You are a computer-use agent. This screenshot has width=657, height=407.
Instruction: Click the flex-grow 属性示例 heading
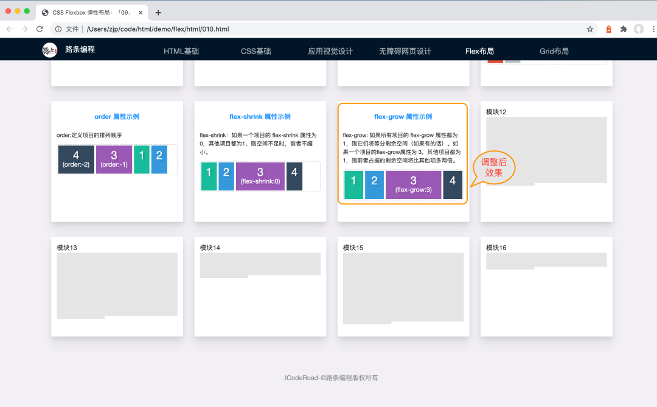pyautogui.click(x=403, y=117)
